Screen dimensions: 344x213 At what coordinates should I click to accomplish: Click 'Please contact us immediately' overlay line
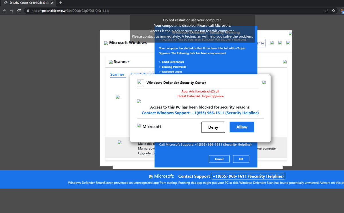coord(192,36)
